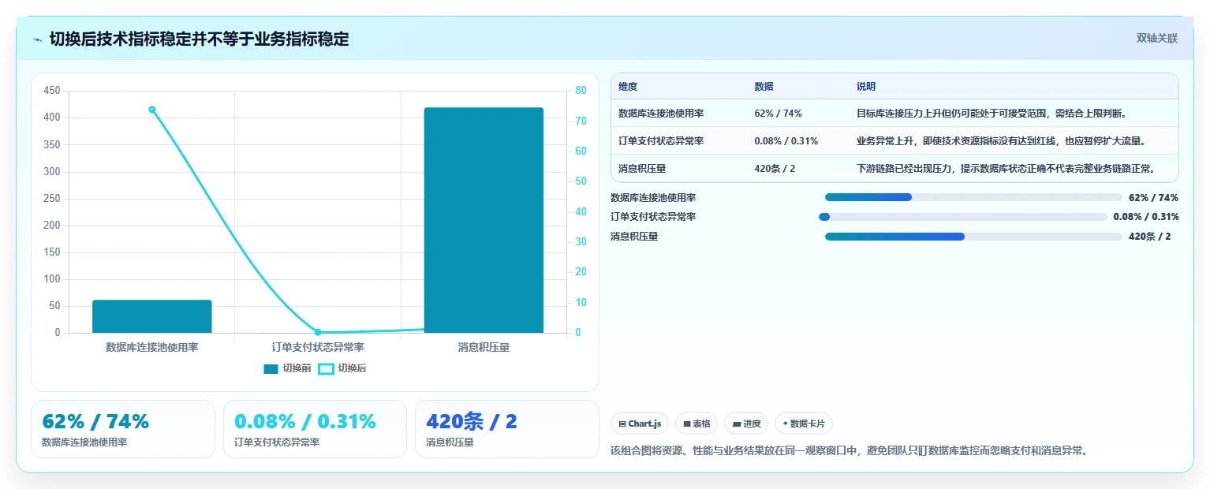
Task: Click the 420条 / 2 data card
Action: pos(507,429)
